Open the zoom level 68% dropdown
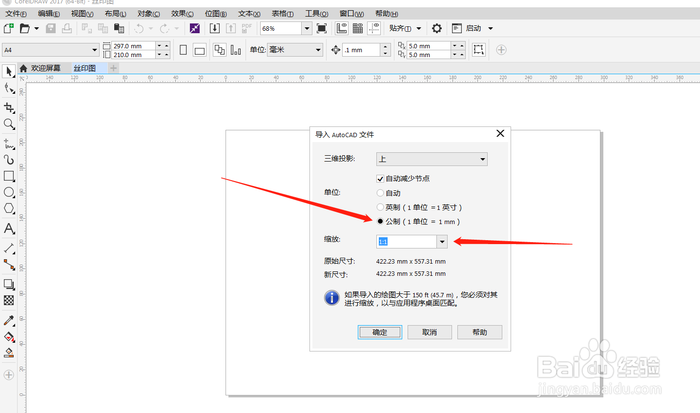The height and width of the screenshot is (413, 700). pos(307,28)
